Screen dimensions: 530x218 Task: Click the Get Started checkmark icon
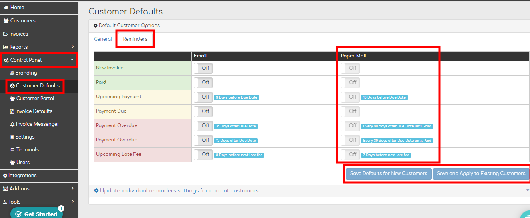(18, 214)
